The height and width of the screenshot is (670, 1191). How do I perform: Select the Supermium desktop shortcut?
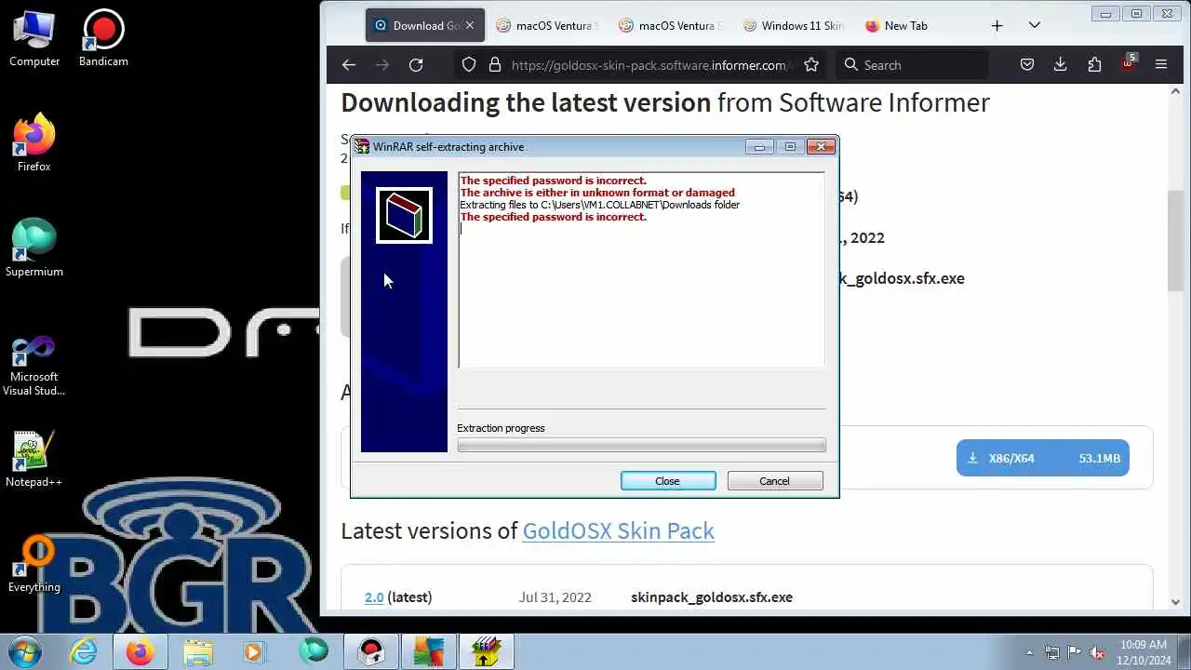34,248
